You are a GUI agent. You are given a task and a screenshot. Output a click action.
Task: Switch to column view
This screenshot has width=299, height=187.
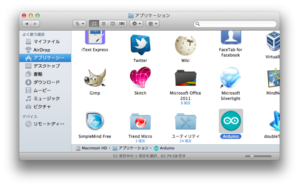(x=113, y=24)
